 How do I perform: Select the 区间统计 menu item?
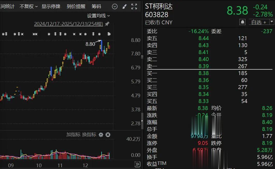[7, 6]
